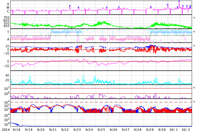Select the low marker just before the X-class peak
Image resolution: width=197 pixels, height=132 pixels.
[x=177, y=7]
